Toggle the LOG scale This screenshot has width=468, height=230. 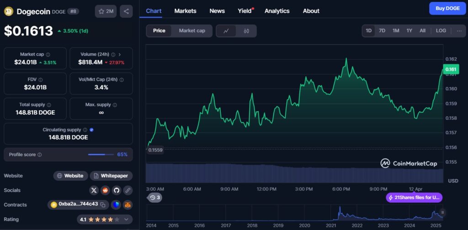[x=441, y=31]
